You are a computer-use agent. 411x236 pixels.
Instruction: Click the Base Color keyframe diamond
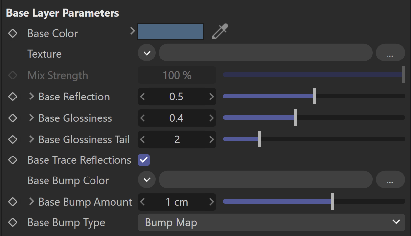(x=13, y=34)
